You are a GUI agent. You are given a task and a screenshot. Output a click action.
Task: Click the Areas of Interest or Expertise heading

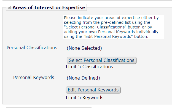[49, 7]
